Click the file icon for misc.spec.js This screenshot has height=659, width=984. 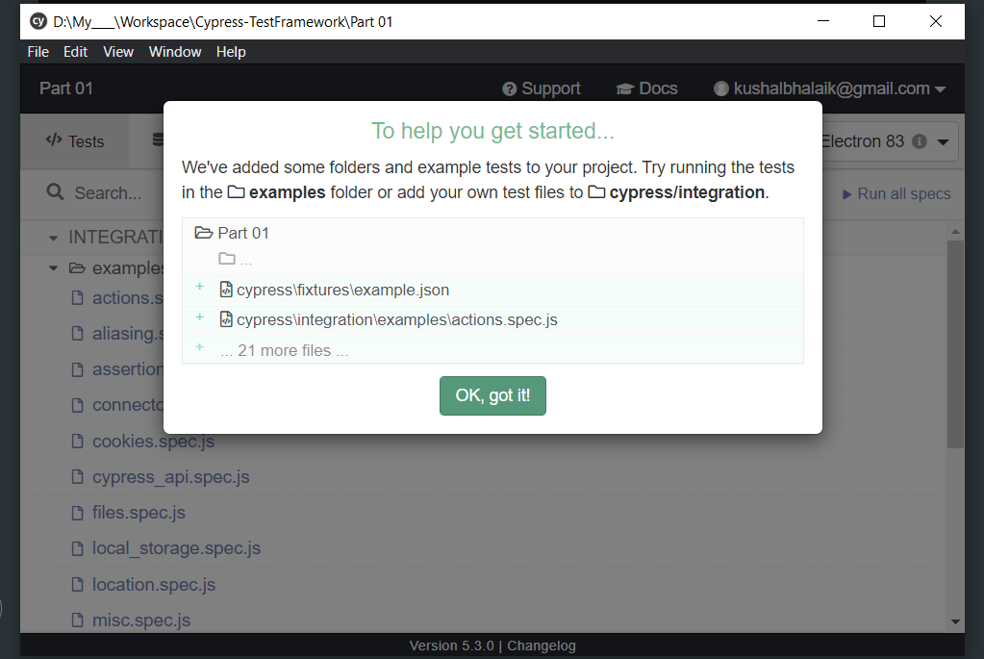coord(77,621)
